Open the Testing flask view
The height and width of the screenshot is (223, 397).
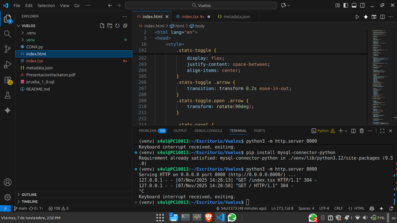coord(8,95)
